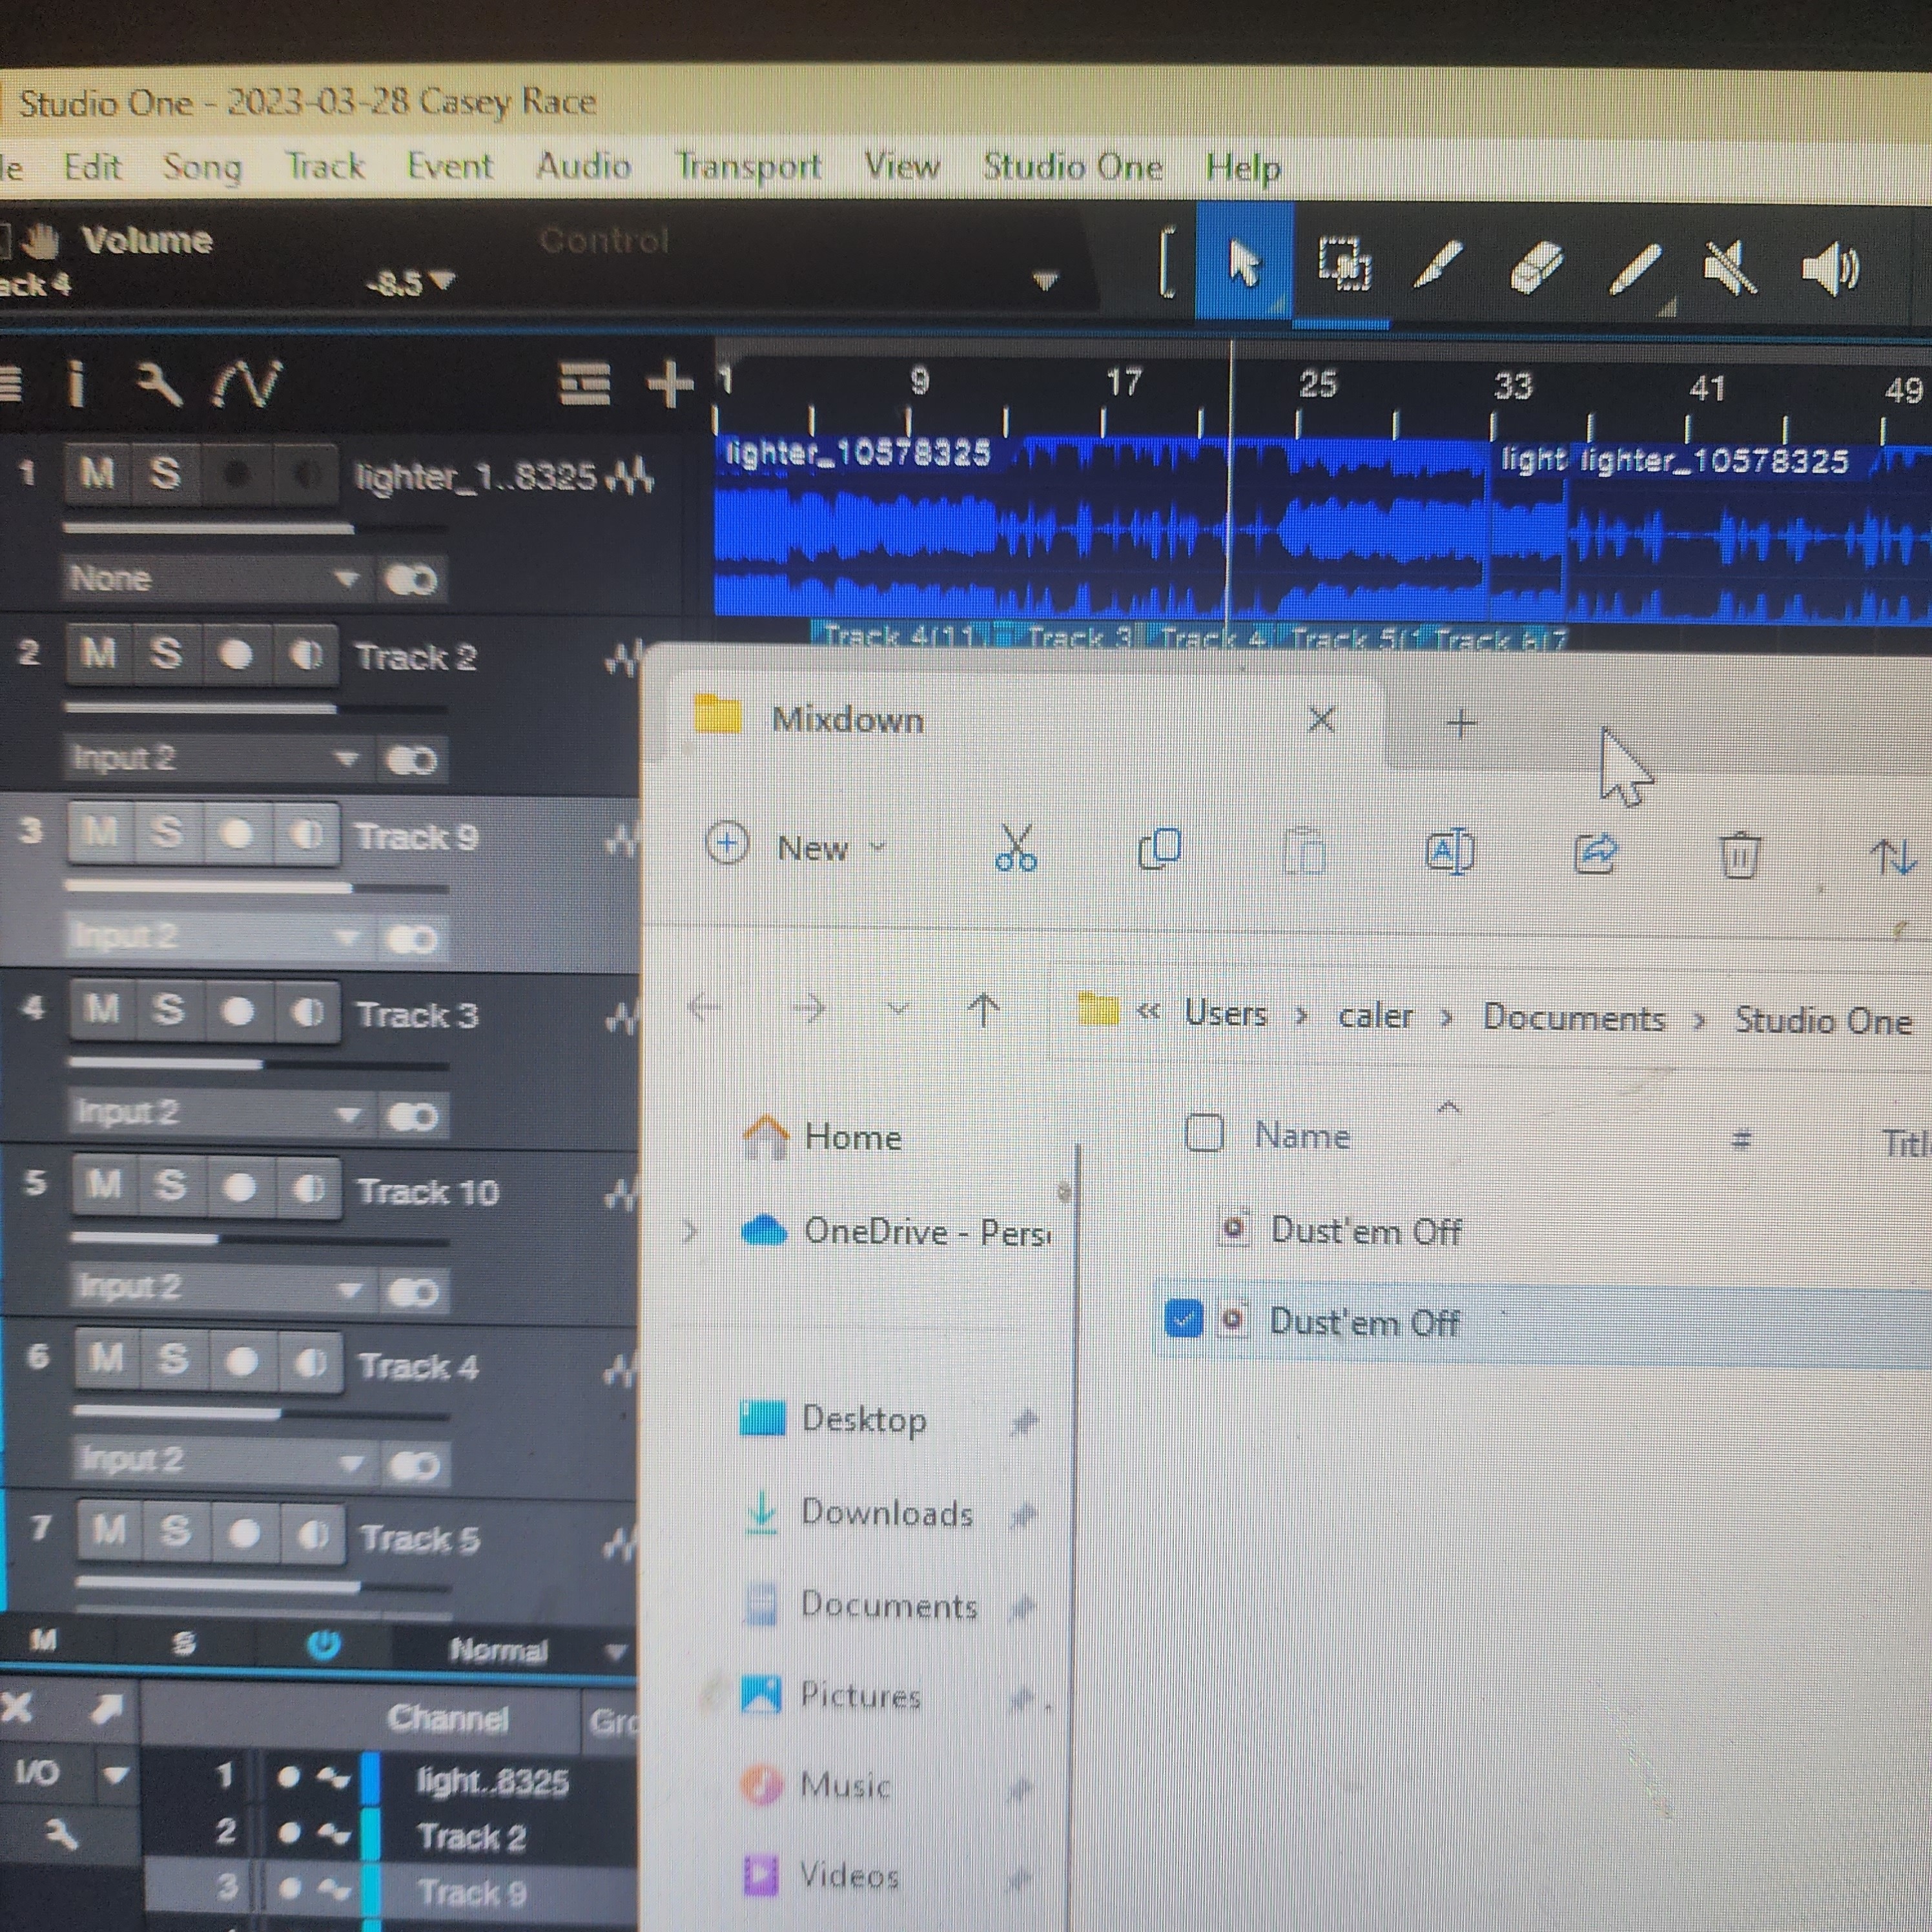Mute Track 10
The height and width of the screenshot is (1932, 1932).
pyautogui.click(x=104, y=1186)
